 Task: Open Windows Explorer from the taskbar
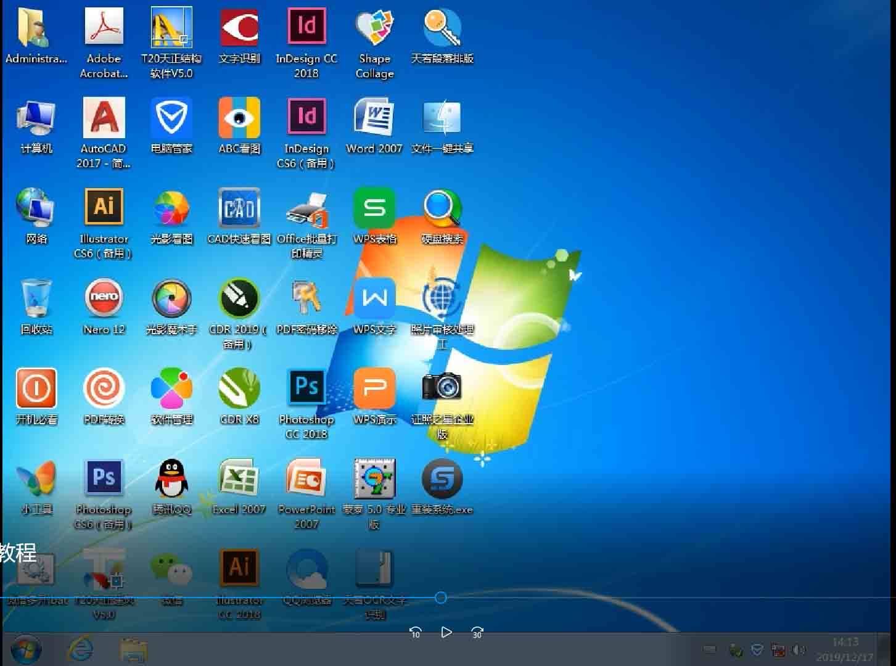tap(133, 650)
